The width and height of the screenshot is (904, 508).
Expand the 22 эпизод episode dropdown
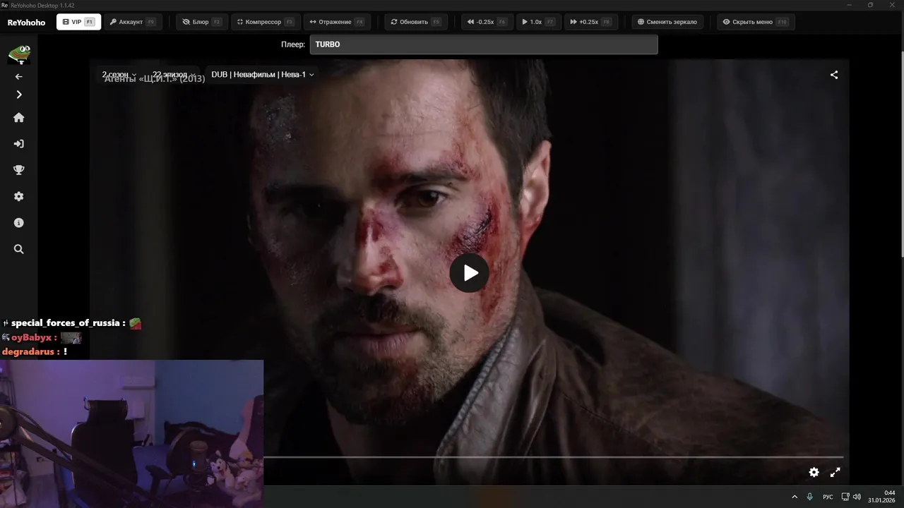(174, 74)
